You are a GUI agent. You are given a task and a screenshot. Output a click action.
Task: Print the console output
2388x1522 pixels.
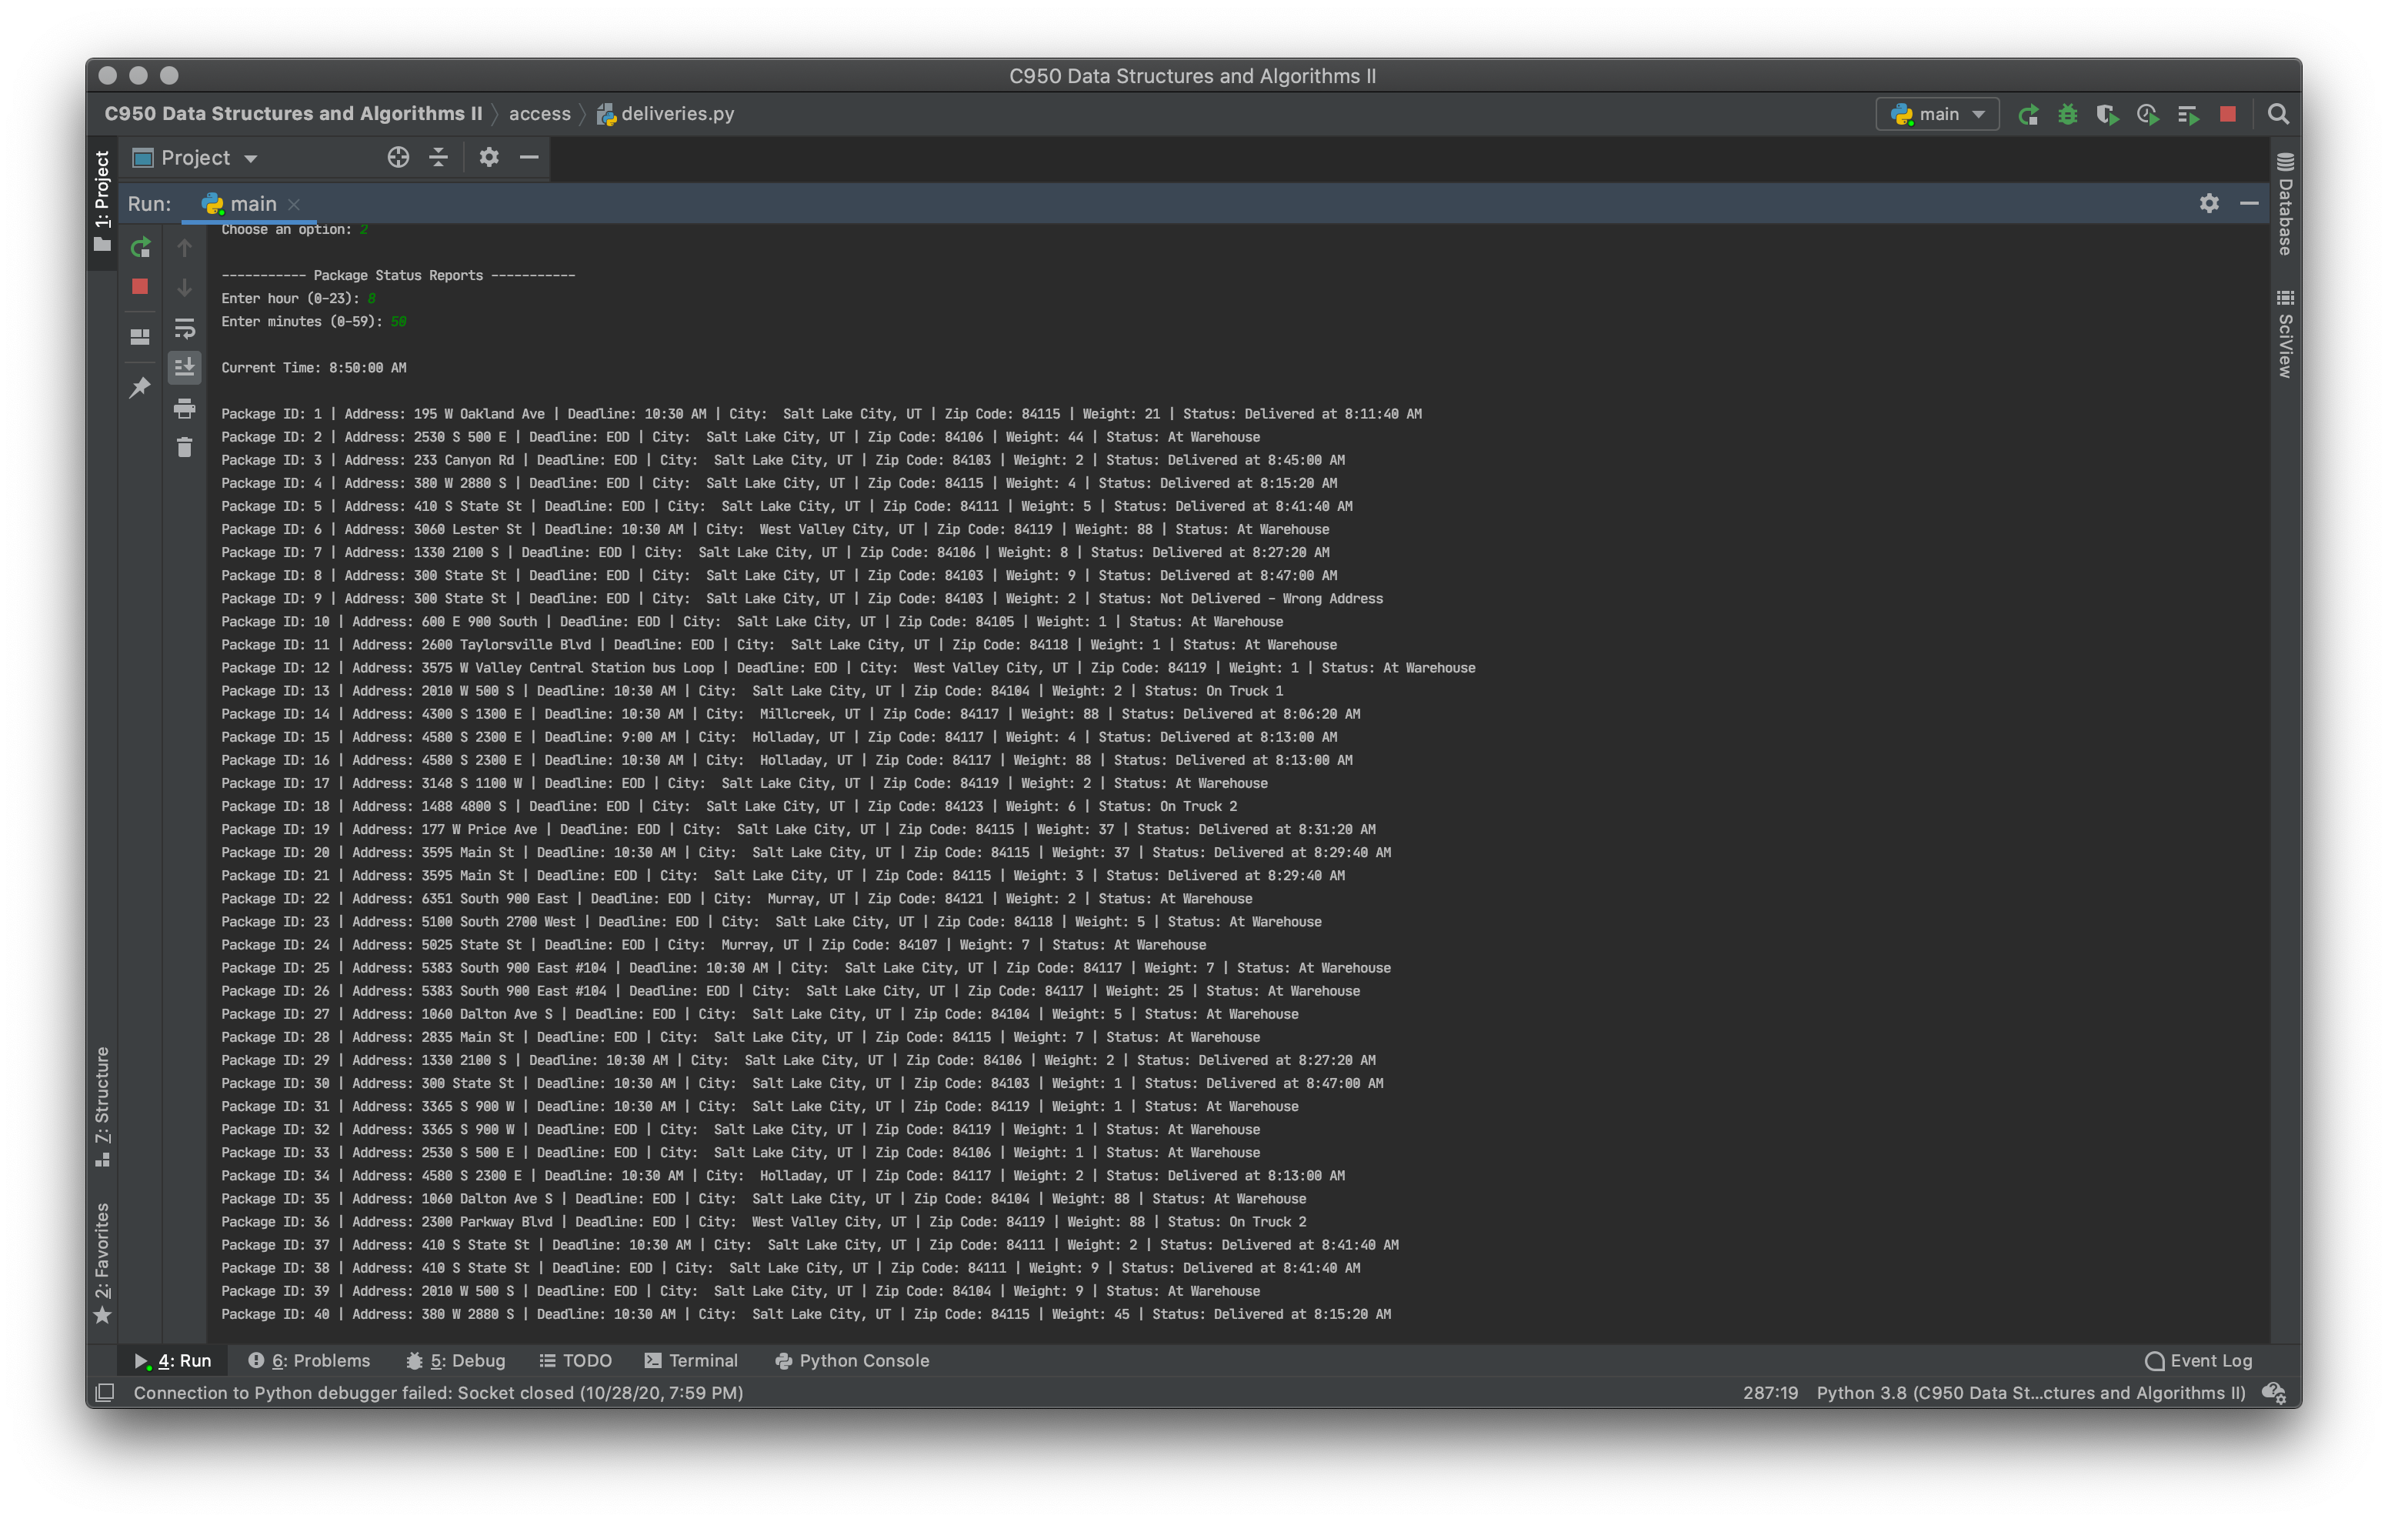(x=185, y=408)
